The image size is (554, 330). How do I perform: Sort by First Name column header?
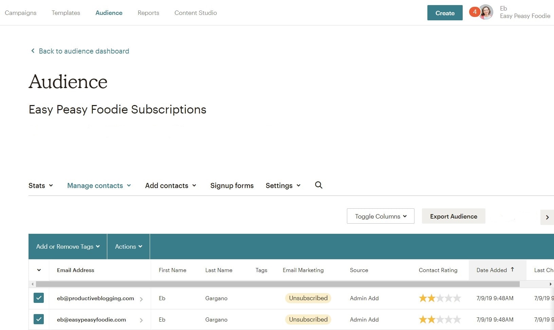[172, 270]
